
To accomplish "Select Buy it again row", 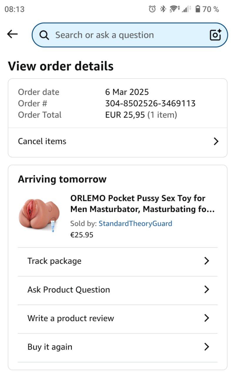I will (x=50, y=347).
